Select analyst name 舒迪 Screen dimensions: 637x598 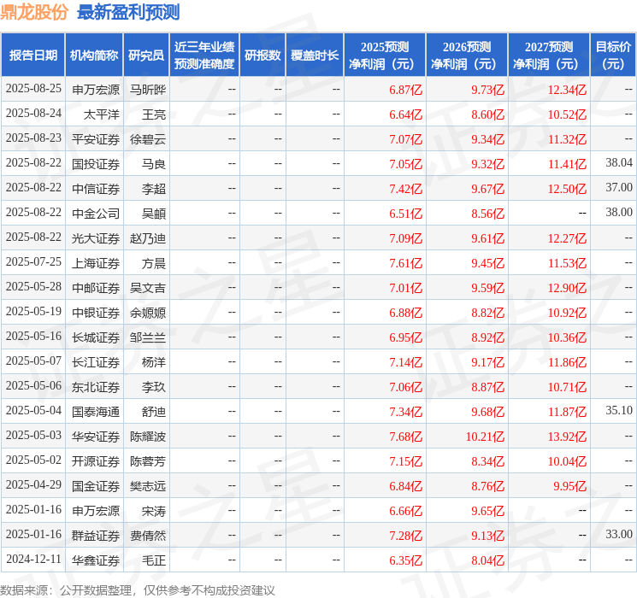coord(154,412)
